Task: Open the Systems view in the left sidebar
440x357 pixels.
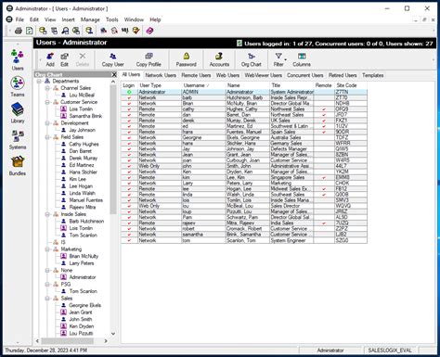Action: coord(18,139)
